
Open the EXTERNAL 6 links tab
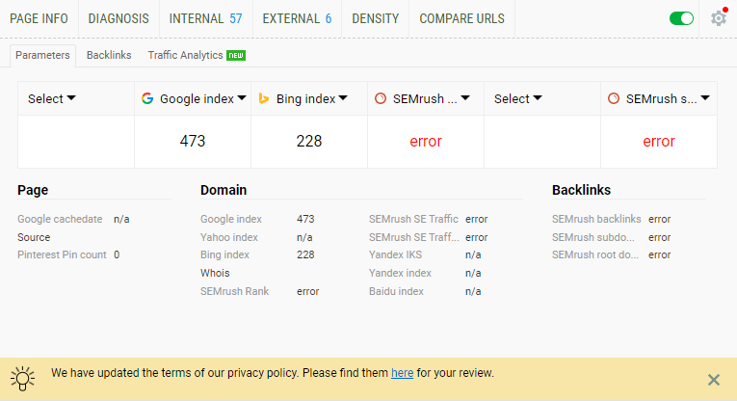coord(297,19)
